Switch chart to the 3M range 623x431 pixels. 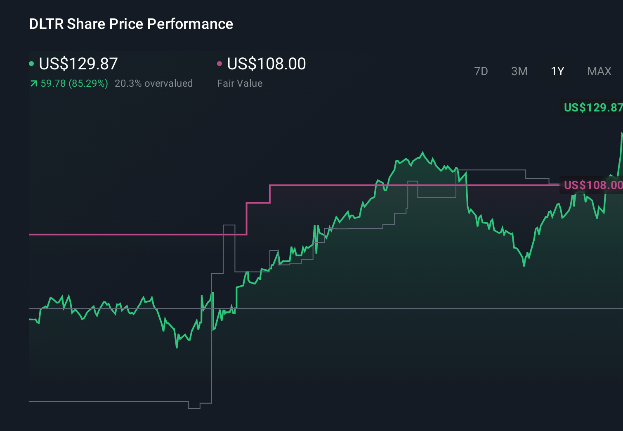click(519, 71)
